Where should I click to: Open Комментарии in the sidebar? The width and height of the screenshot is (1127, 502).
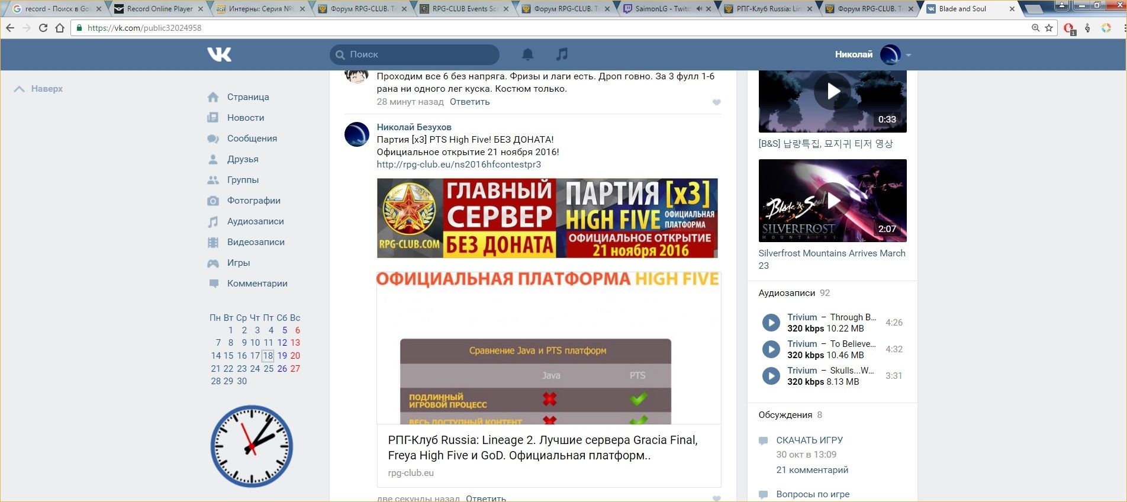(x=257, y=284)
